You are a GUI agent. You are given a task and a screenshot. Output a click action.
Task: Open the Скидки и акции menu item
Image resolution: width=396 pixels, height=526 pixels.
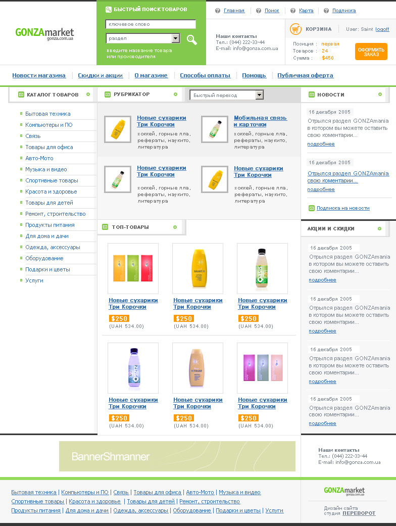[100, 75]
